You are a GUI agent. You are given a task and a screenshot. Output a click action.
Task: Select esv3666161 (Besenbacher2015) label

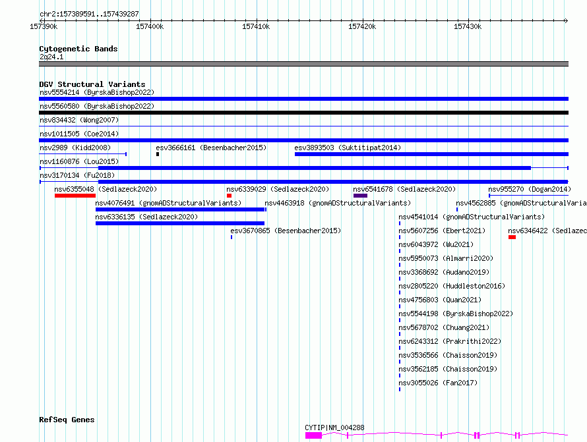pyautogui.click(x=211, y=148)
